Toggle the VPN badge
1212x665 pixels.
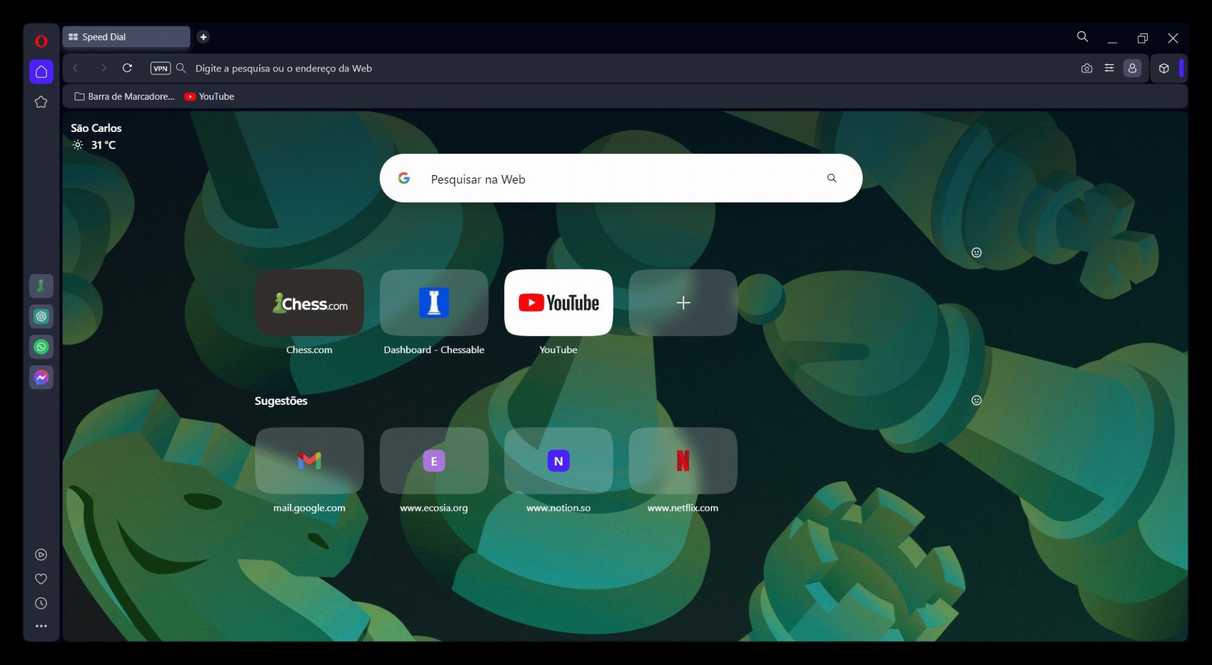tap(160, 68)
